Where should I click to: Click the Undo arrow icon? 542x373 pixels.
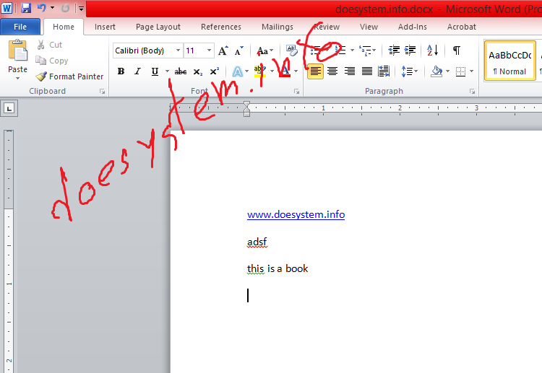(x=42, y=8)
